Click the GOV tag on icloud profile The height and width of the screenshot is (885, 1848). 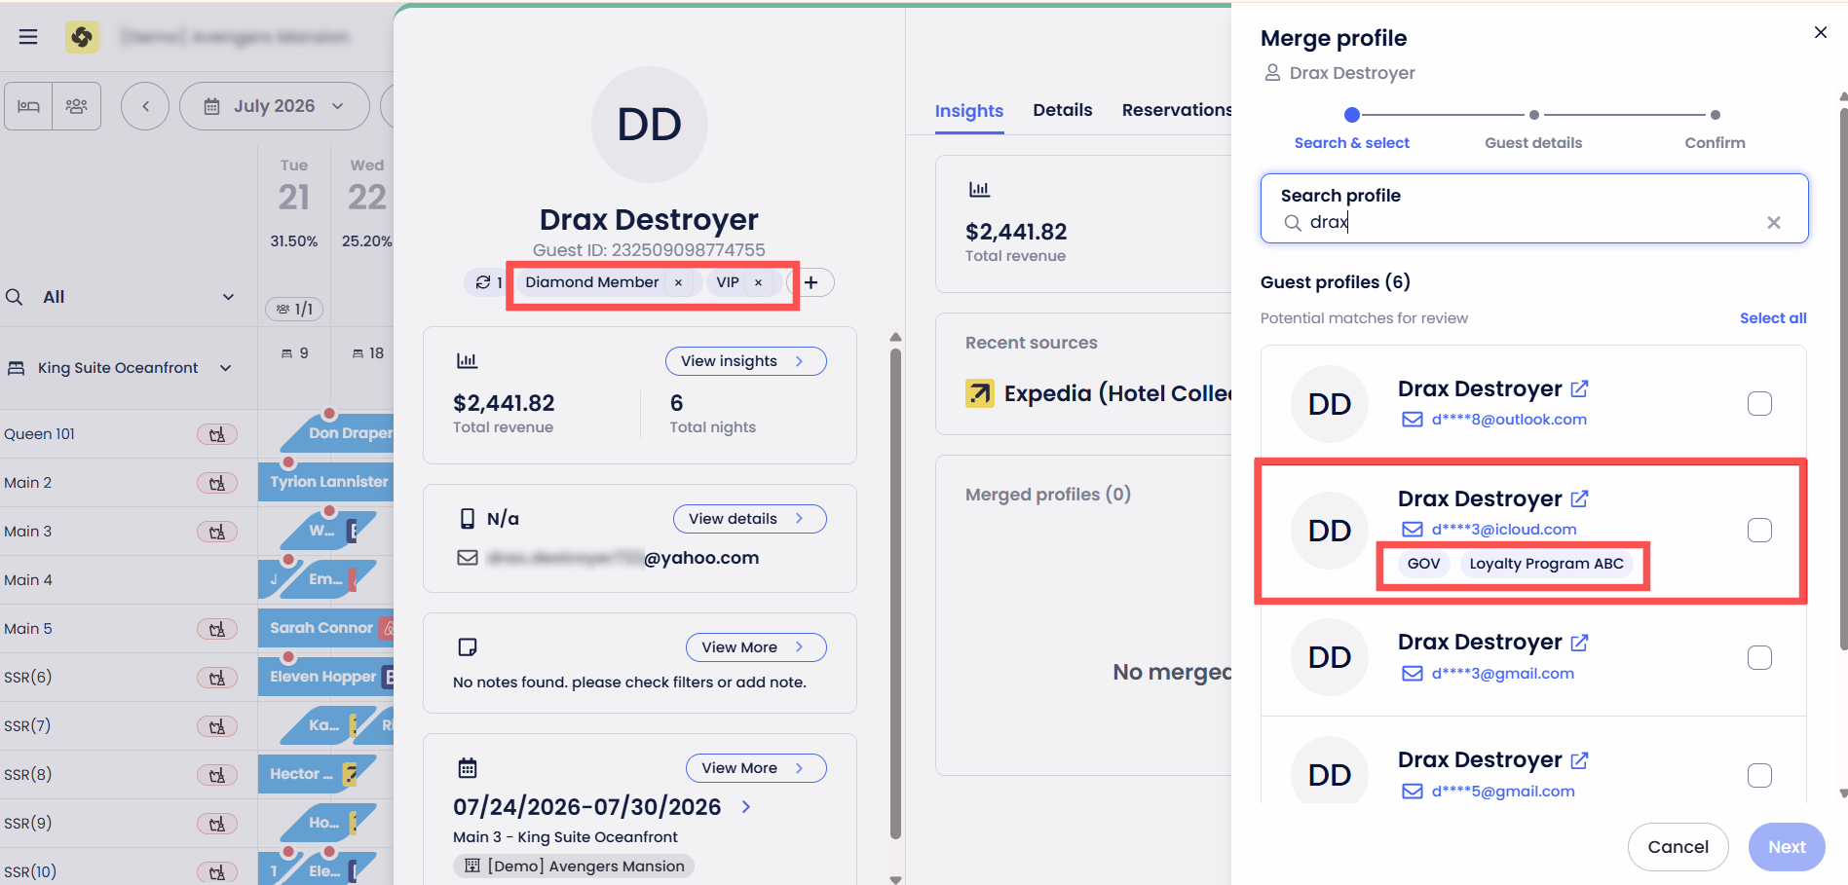tap(1423, 564)
